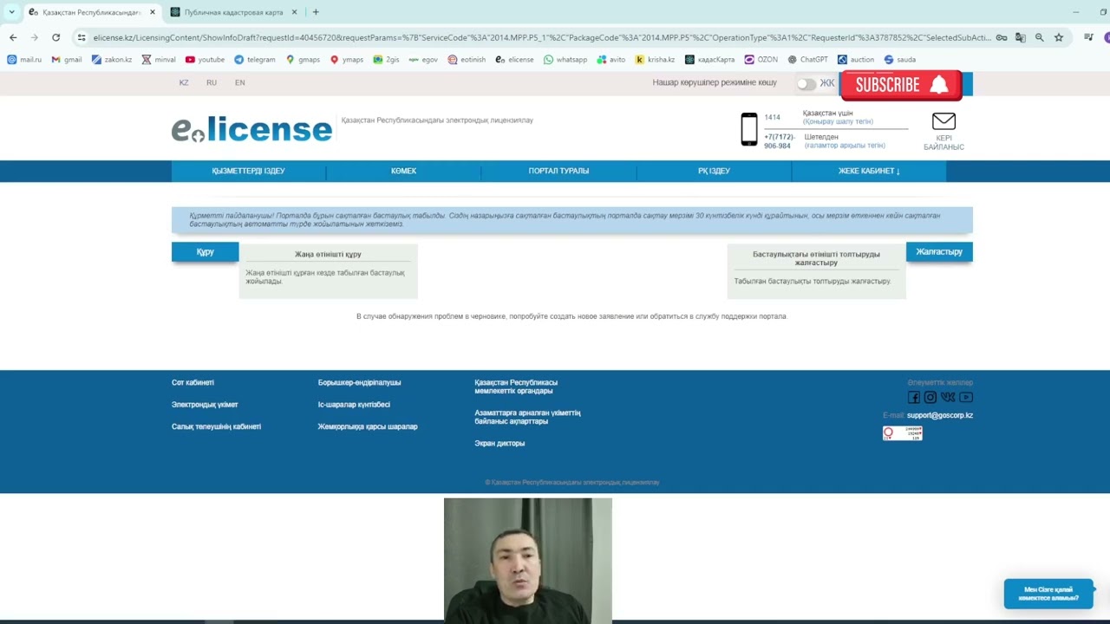Open the Instagram social icon in footer
1110x624 pixels.
pos(930,397)
